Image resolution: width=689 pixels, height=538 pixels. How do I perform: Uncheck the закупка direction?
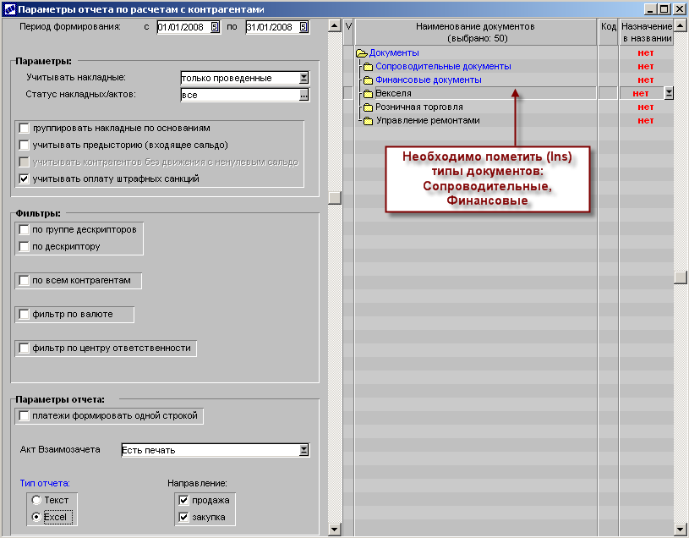[183, 517]
